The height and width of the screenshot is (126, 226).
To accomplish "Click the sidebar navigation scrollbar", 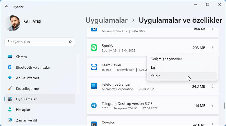I will 78,75.
